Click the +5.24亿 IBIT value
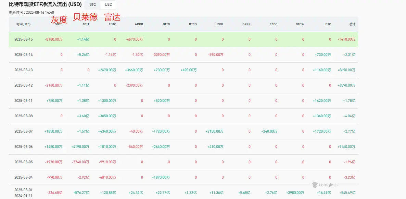Image resolution: width=406 pixels, height=199 pixels. tap(83, 55)
